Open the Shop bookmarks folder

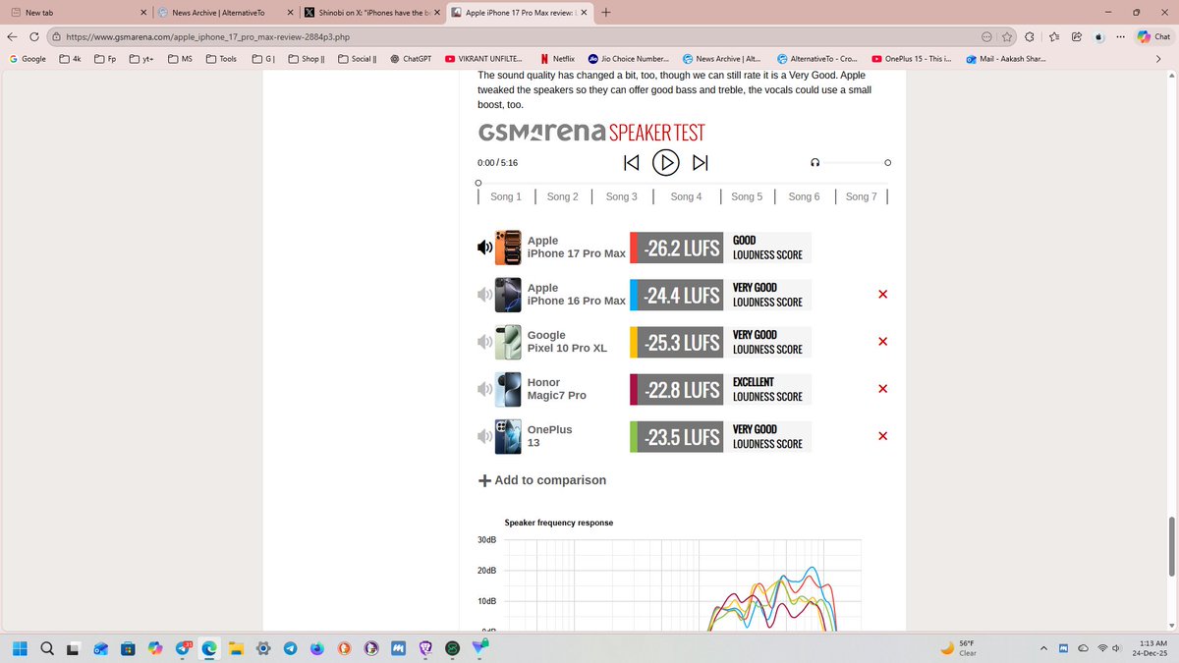[307, 59]
